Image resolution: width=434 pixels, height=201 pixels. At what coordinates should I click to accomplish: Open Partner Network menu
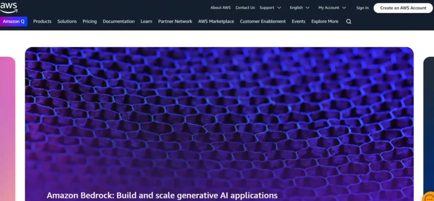pos(175,21)
